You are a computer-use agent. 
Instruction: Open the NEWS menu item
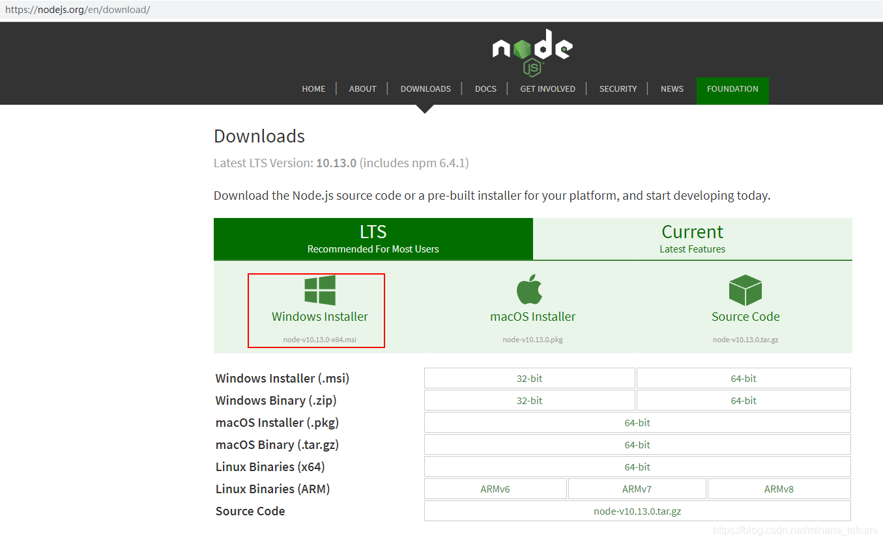coord(672,89)
